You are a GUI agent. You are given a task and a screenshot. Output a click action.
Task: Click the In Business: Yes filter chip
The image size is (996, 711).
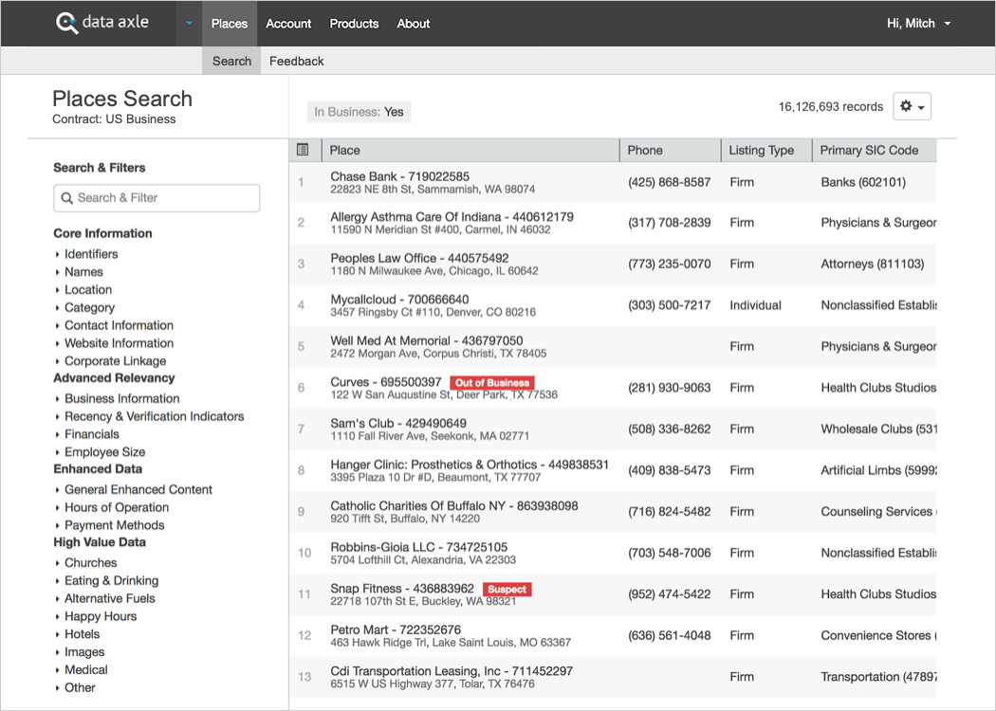[359, 112]
